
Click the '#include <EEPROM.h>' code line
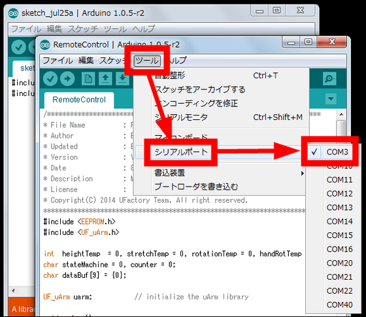click(x=79, y=222)
